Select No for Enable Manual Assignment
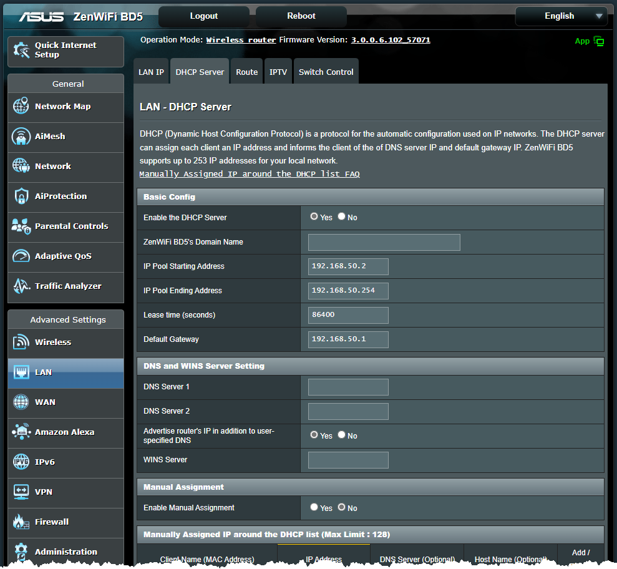Image resolution: width=617 pixels, height=569 pixels. (341, 507)
